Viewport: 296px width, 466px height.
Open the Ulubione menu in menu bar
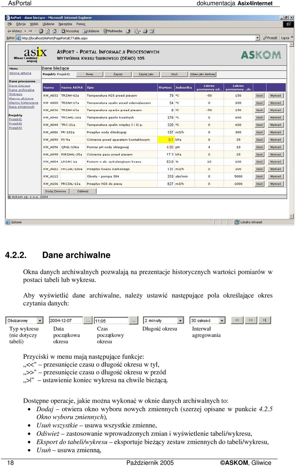point(48,24)
